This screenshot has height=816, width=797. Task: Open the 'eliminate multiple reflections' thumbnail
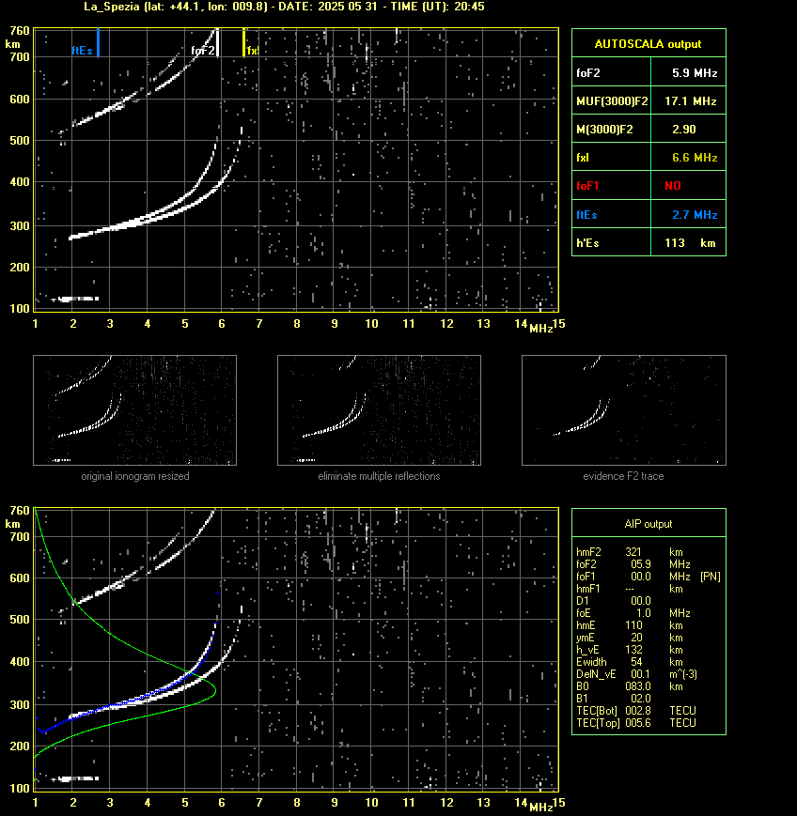pyautogui.click(x=379, y=410)
